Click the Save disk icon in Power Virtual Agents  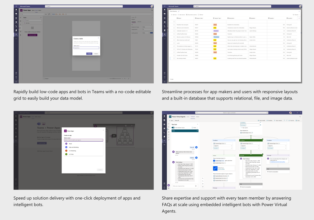(x=296, y=121)
